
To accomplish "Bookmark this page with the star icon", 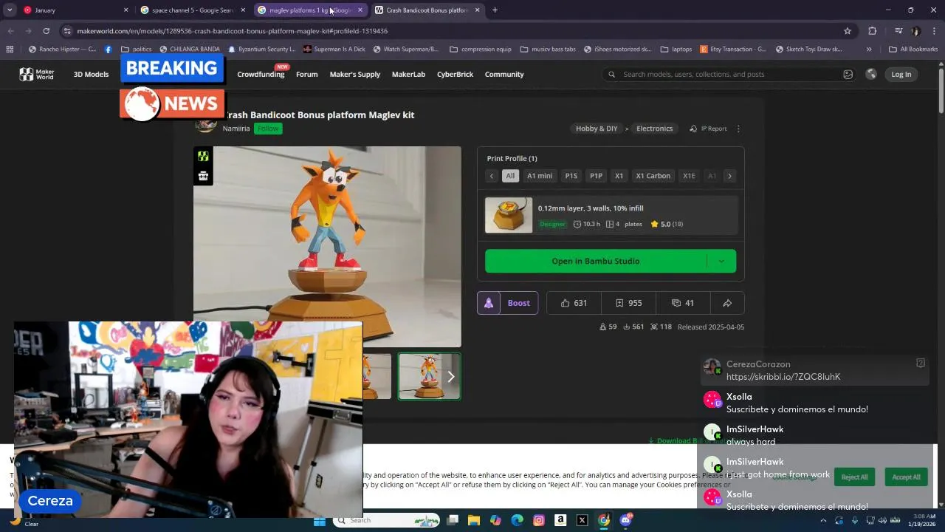I will pos(848,31).
